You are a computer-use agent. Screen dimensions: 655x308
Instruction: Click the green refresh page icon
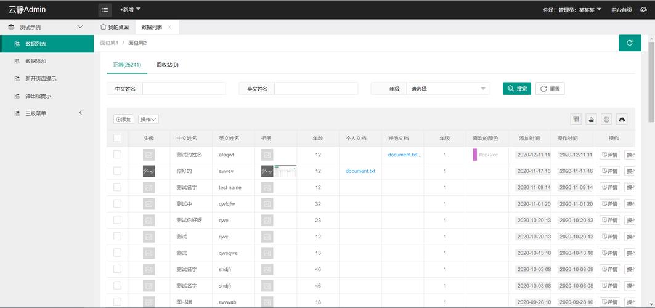click(629, 43)
